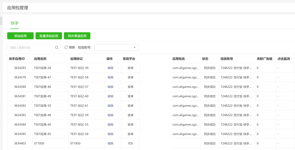Click the 应用包名 column header
The image size is (295, 150).
pos(179,59)
